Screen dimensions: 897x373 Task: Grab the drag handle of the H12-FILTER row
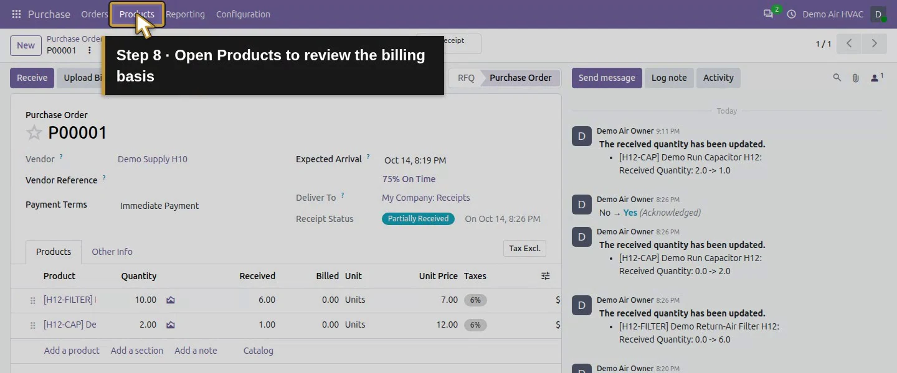33,300
